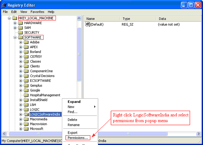Expand the Crystal Decisions key
This screenshot has height=145, width=203.
[x=21, y=76]
